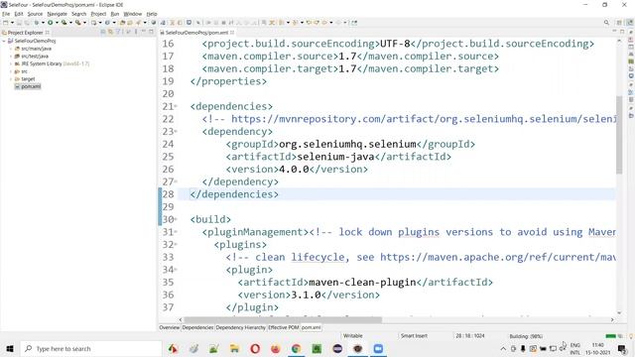Click the editor vertical scrollbar thumb
This screenshot has width=635, height=357.
(619, 135)
